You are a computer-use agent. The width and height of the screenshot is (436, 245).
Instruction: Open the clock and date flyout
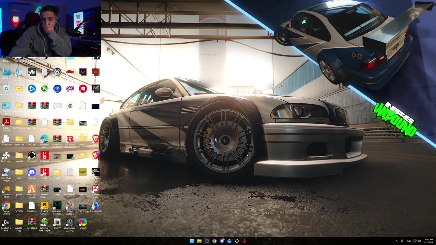point(428,241)
